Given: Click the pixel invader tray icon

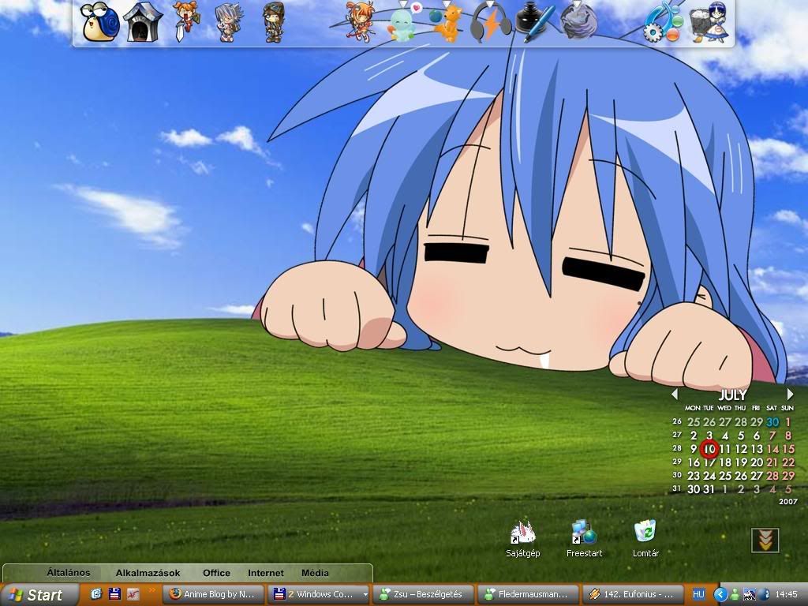Looking at the screenshot, I should click(749, 595).
